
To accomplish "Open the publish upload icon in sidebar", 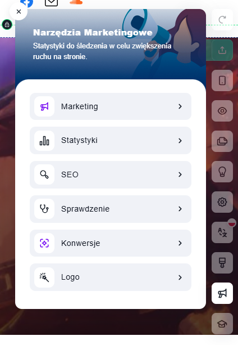I will click(222, 50).
